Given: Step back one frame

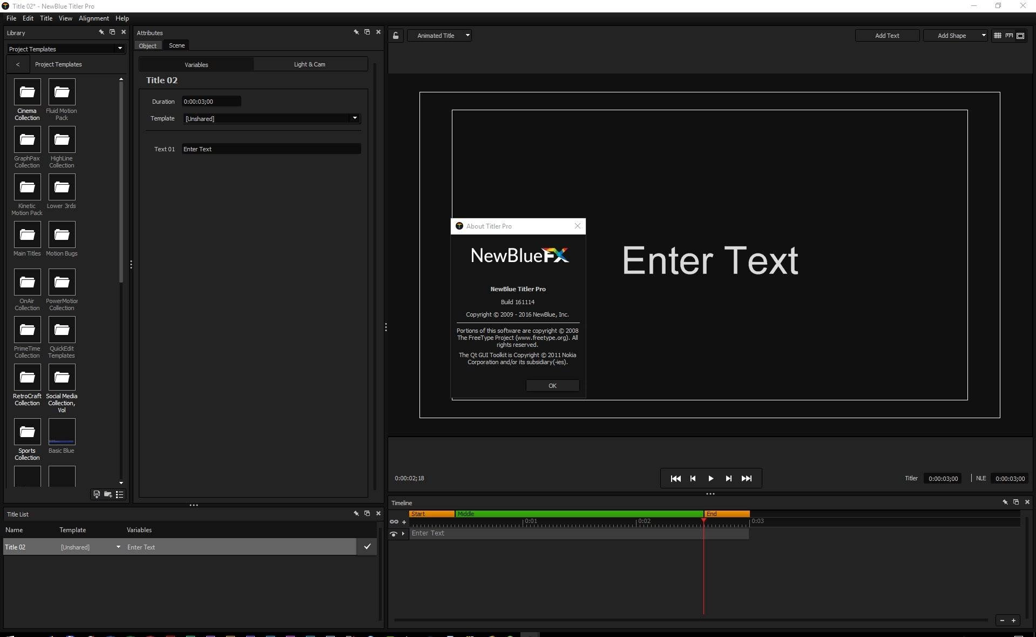Looking at the screenshot, I should coord(693,479).
